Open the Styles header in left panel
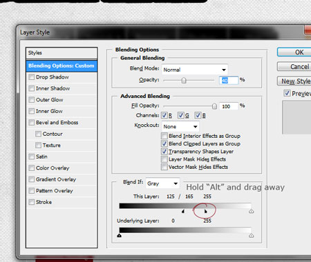Viewport: 311px width, 262px height. [62, 53]
